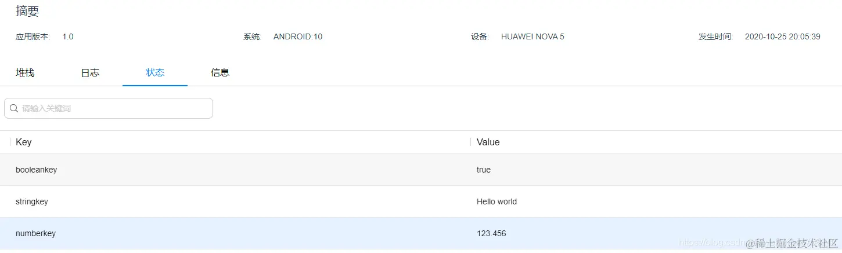Click system value ANDROID:10

coord(298,36)
